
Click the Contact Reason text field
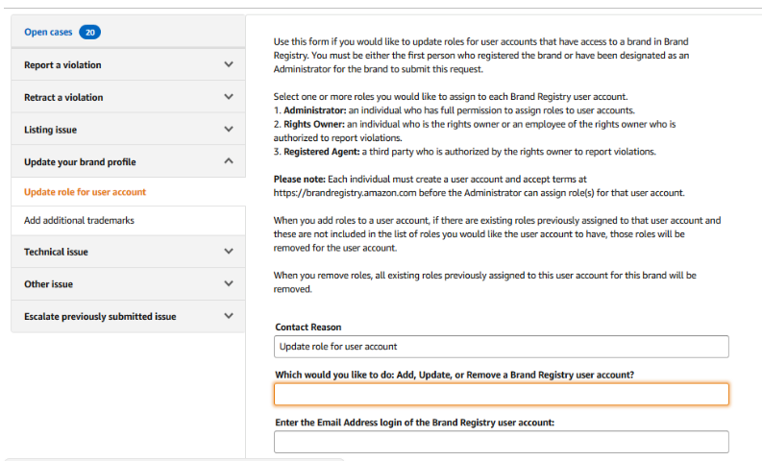(501, 346)
